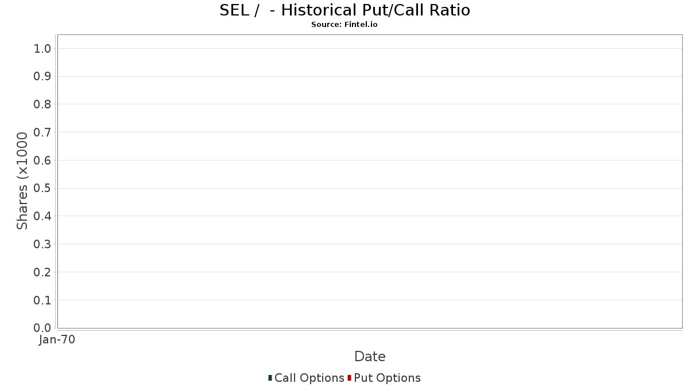Click the 0.3 y-axis tick label
Viewport: 689px width, 387px height.
pyautogui.click(x=42, y=244)
